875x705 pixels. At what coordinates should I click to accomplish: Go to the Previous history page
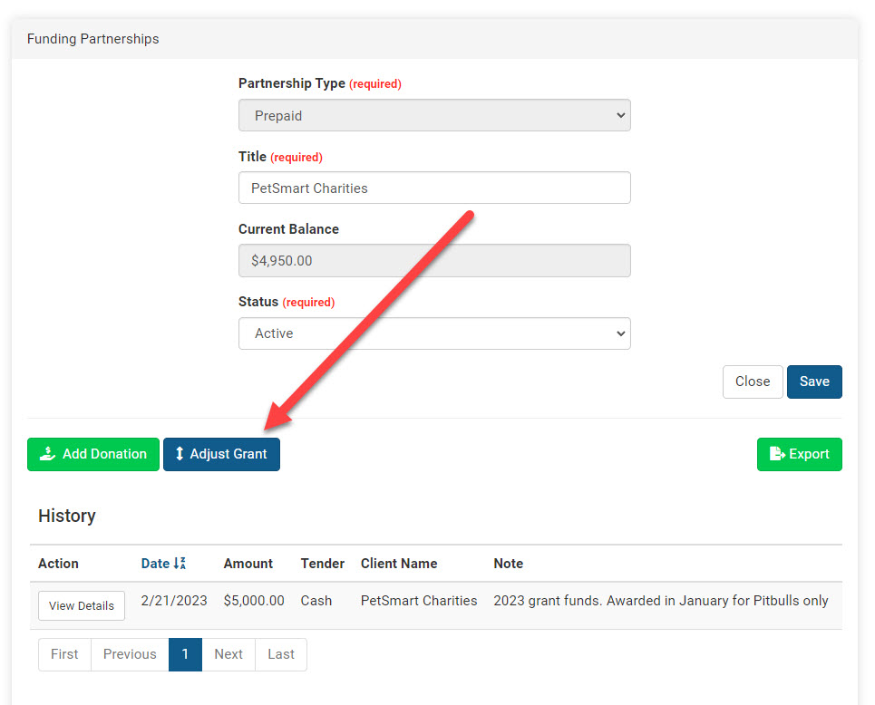pos(130,654)
